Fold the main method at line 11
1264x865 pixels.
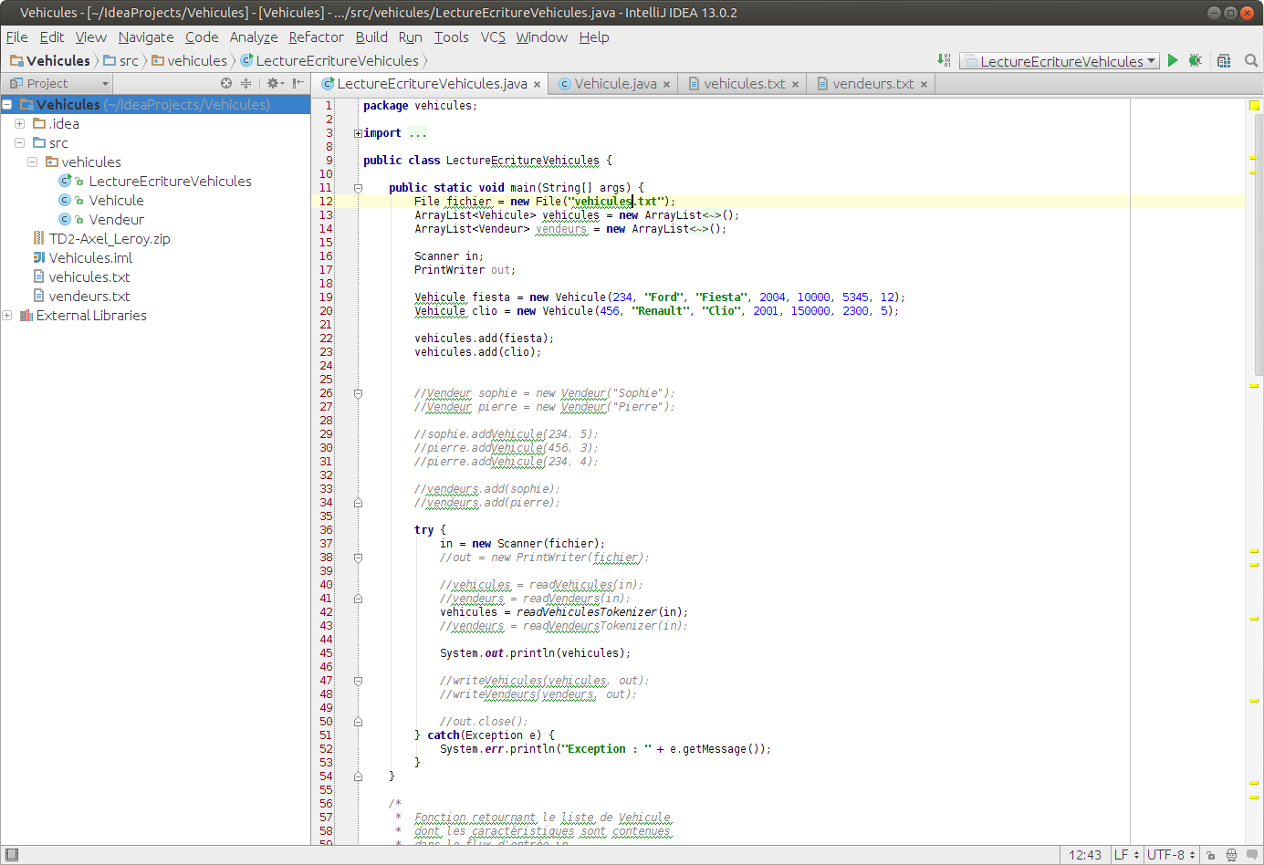coord(358,188)
